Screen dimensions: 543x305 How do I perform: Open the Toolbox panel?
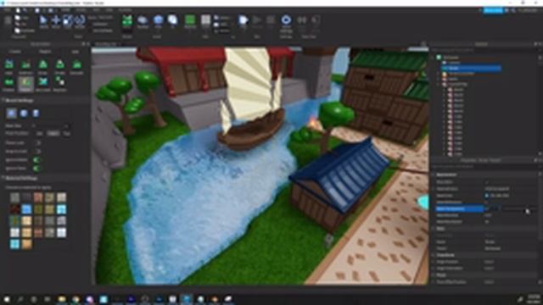[143, 22]
